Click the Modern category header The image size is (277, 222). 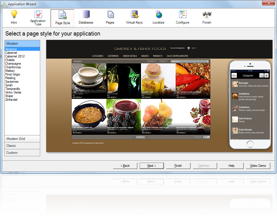(x=22, y=44)
